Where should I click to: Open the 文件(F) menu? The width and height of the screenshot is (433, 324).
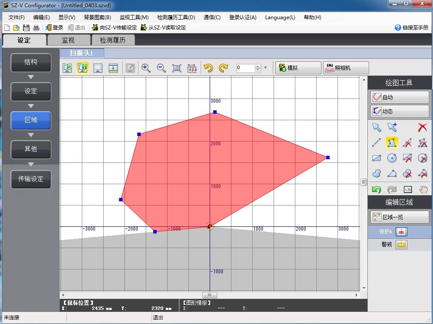click(17, 17)
